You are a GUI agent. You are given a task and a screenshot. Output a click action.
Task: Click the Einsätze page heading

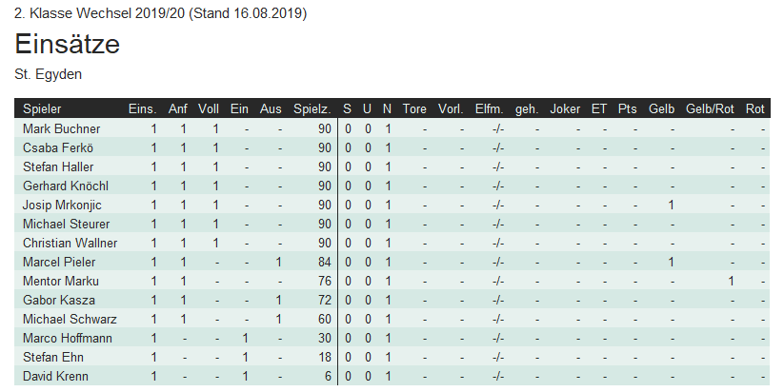point(67,44)
